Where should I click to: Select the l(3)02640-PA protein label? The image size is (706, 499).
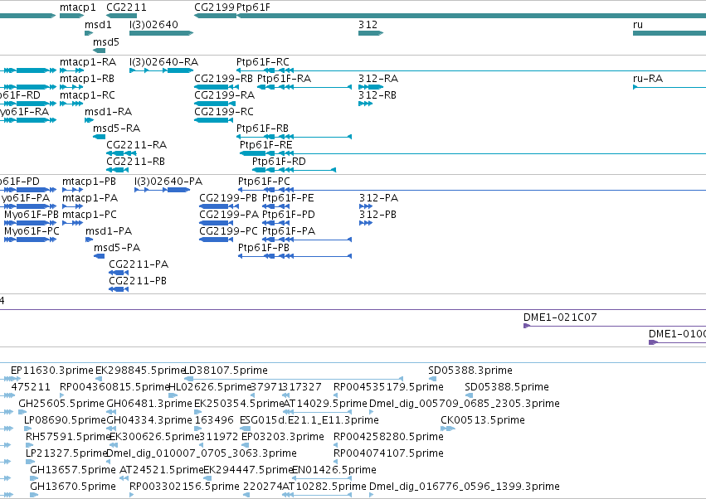[x=168, y=182]
